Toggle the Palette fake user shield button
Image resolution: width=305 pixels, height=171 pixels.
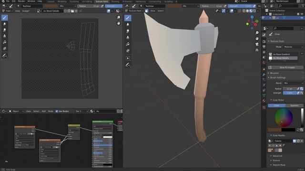point(295,141)
